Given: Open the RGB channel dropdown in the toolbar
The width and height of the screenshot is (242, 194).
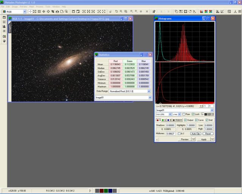Looking at the screenshot, I should click(25, 12).
